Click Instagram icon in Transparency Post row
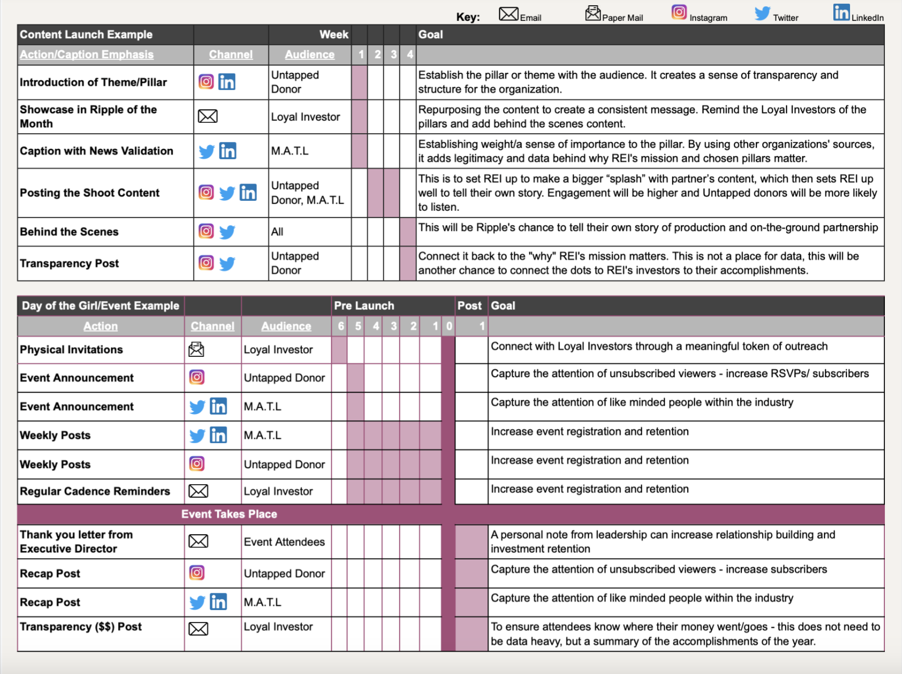The width and height of the screenshot is (902, 674). (x=206, y=263)
